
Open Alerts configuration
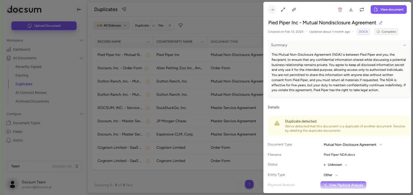coord(18,140)
